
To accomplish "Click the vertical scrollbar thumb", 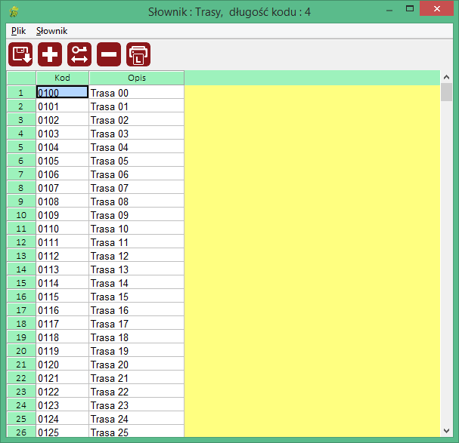I will coord(446,92).
